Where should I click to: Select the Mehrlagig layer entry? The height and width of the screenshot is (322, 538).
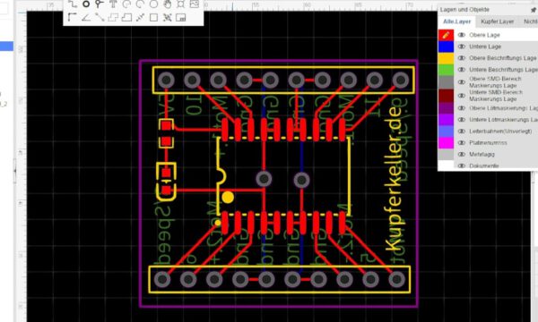pyautogui.click(x=496, y=155)
